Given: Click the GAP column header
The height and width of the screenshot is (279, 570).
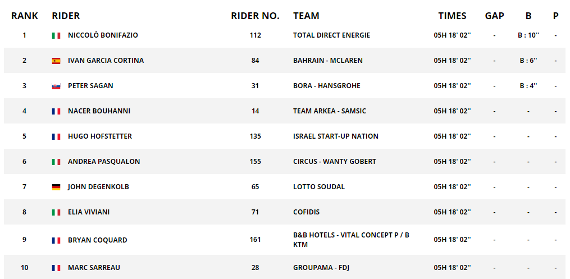Looking at the screenshot, I should [x=494, y=16].
